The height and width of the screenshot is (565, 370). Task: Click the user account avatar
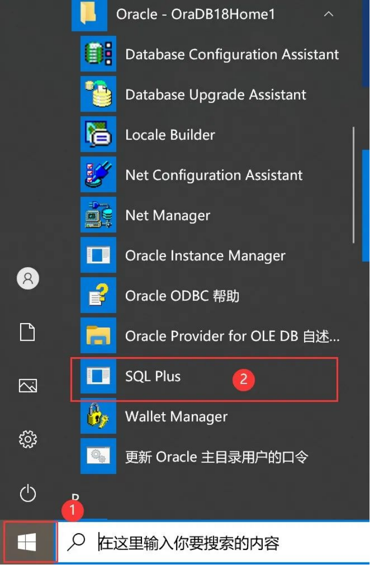point(28,278)
